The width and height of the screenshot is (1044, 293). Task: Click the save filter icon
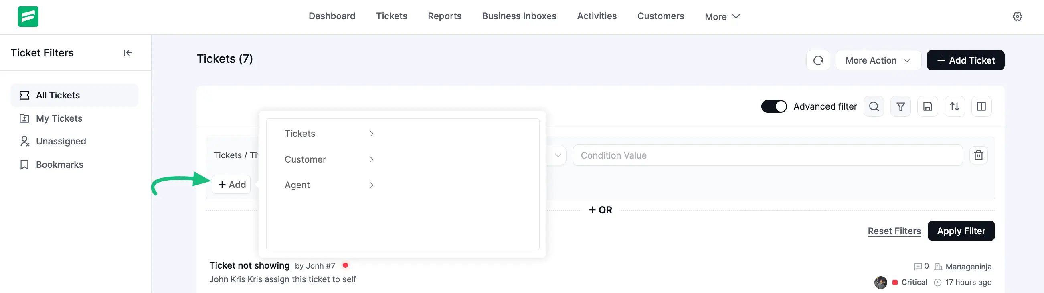[x=927, y=106]
